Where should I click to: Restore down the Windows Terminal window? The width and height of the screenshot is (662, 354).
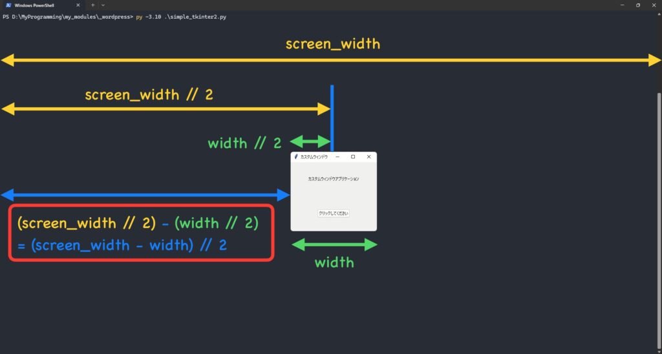click(637, 5)
